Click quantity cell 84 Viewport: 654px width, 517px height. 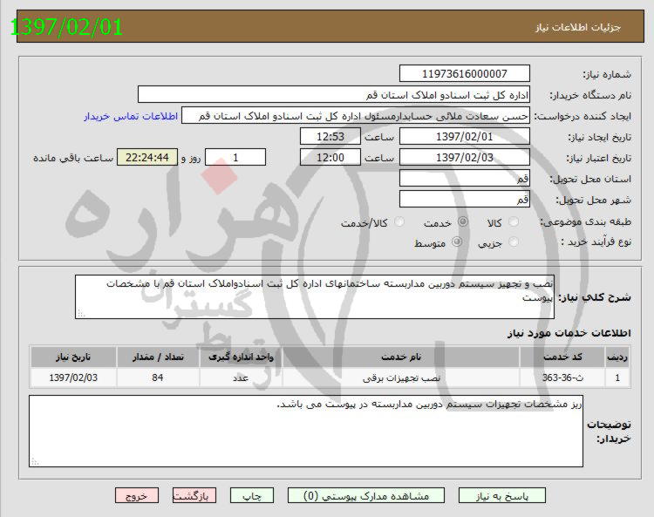tap(158, 378)
